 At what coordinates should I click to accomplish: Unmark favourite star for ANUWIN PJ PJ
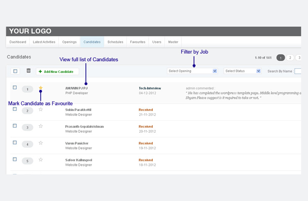(x=40, y=88)
